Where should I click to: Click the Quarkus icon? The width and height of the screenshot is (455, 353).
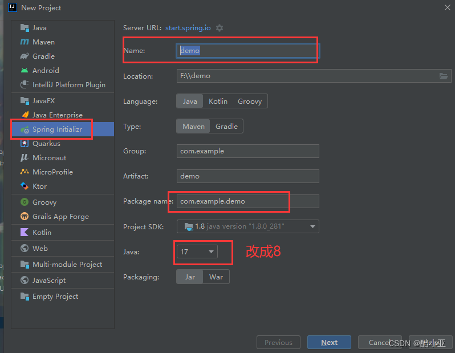[x=25, y=143]
